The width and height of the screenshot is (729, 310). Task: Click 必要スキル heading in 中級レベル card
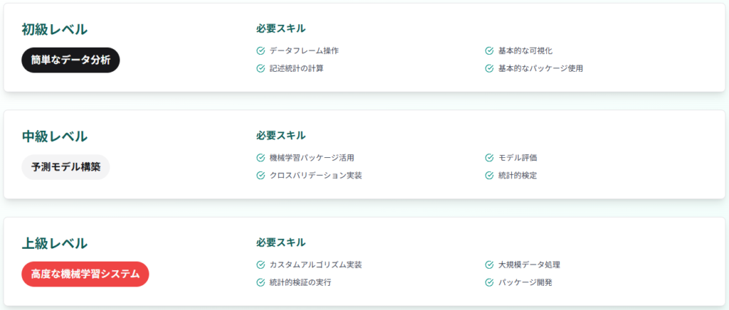pos(280,136)
